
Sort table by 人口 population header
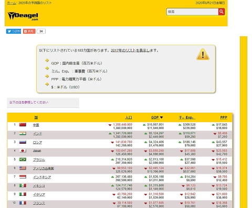coord(129,117)
